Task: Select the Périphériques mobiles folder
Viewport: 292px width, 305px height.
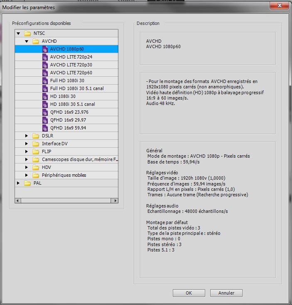Action: [64, 175]
